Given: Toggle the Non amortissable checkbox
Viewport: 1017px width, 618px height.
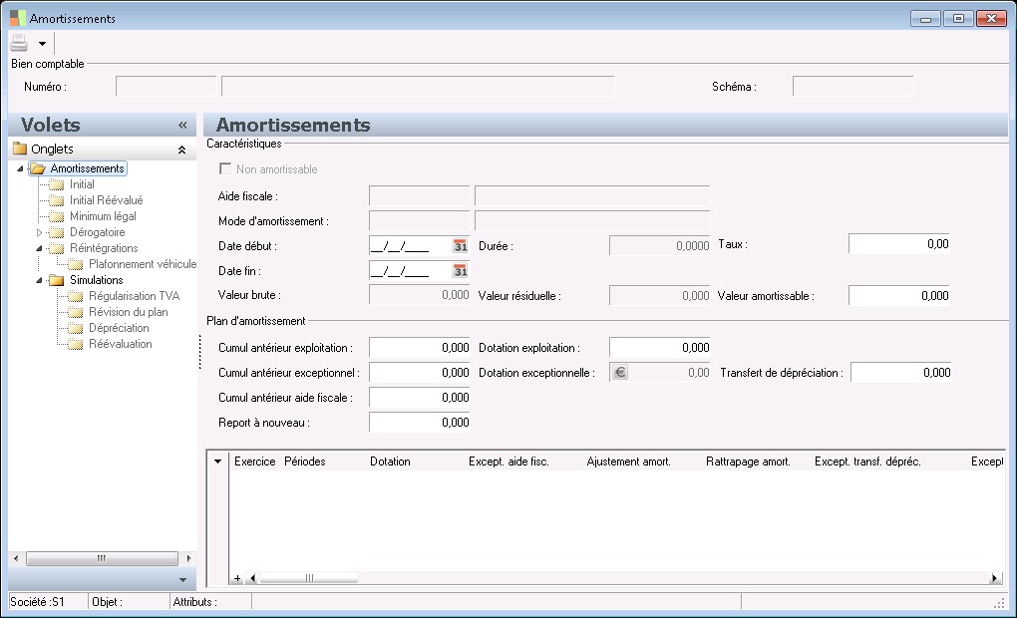Looking at the screenshot, I should 225,169.
